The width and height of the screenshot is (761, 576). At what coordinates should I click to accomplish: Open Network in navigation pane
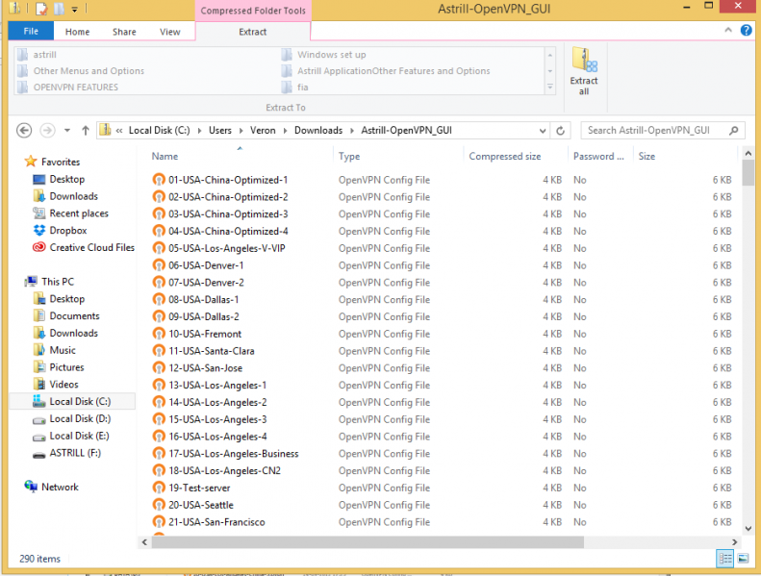tap(51, 487)
